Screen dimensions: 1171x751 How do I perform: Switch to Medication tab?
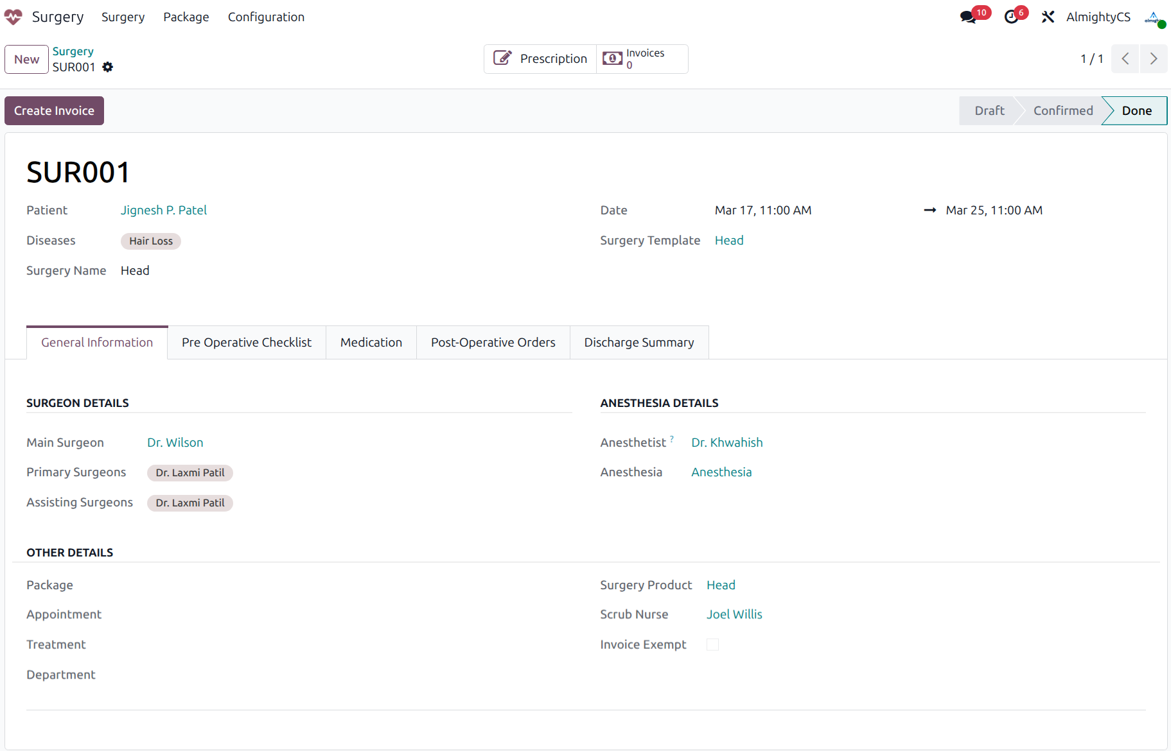371,342
